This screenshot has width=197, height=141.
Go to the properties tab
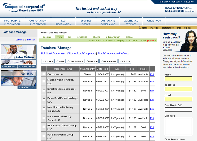(x=82, y=37)
